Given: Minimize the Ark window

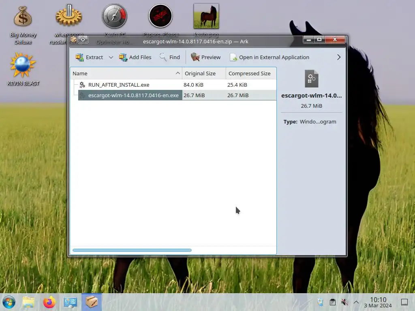Looking at the screenshot, I should point(308,40).
